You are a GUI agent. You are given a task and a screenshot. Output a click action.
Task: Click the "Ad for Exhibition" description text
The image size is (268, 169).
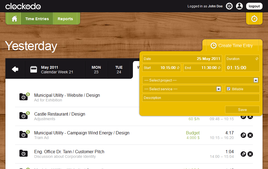(48, 100)
